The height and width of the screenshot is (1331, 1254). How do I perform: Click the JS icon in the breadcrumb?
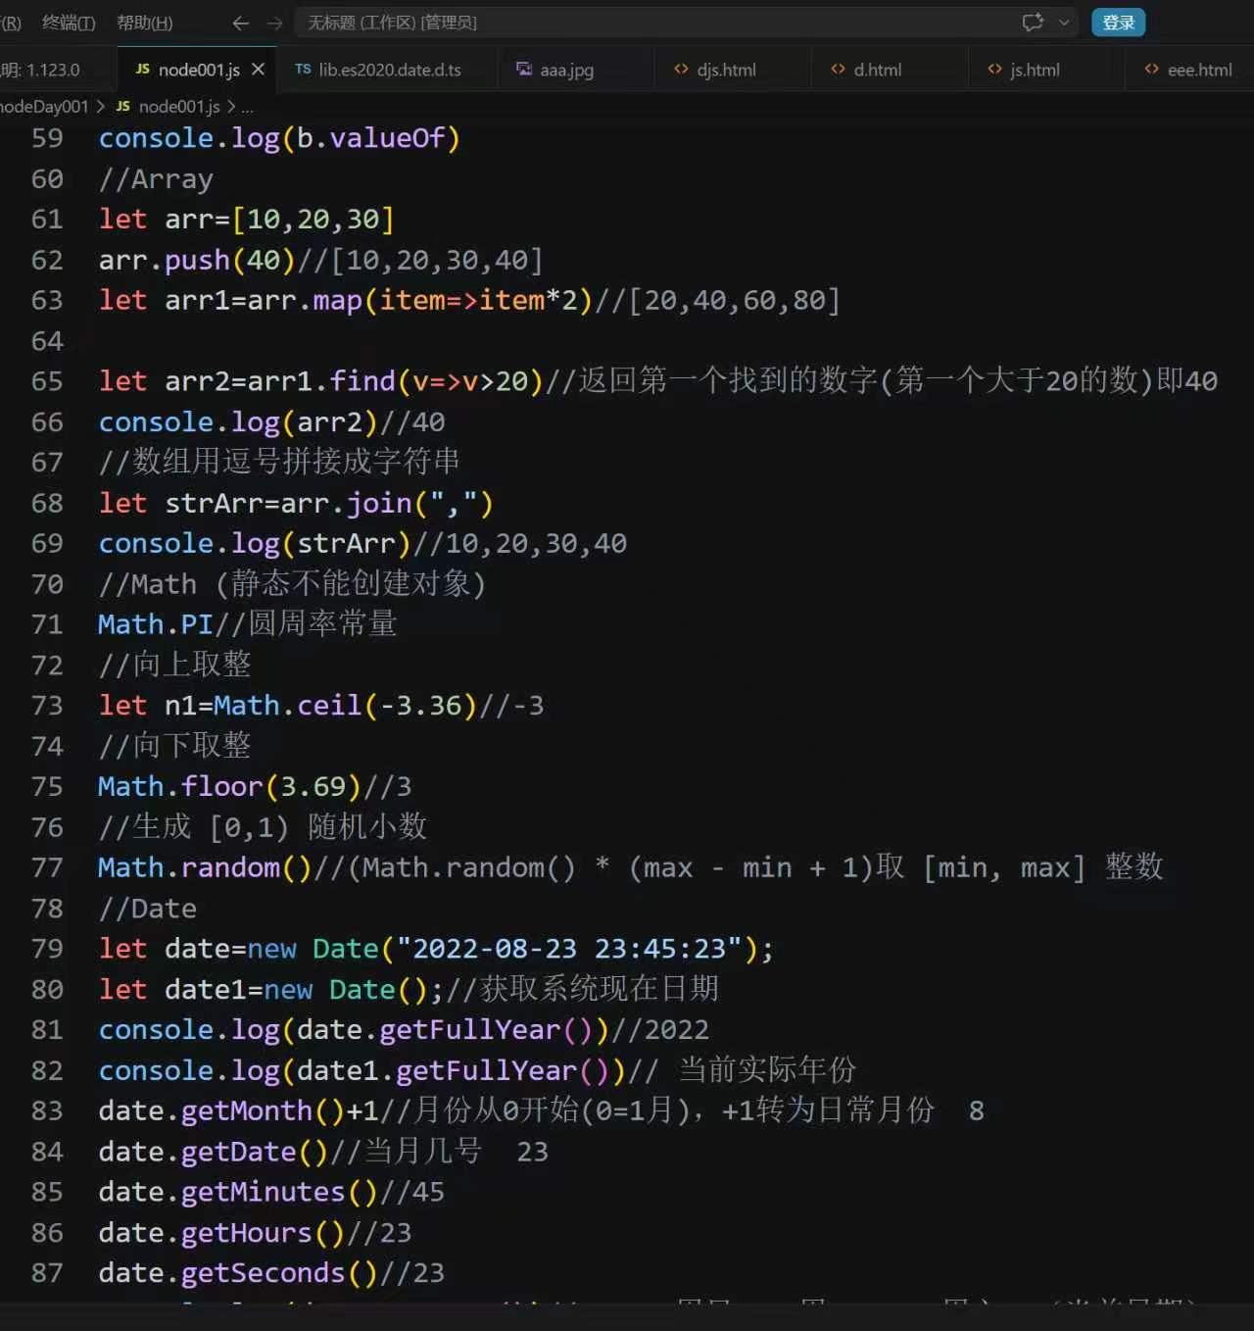122,106
